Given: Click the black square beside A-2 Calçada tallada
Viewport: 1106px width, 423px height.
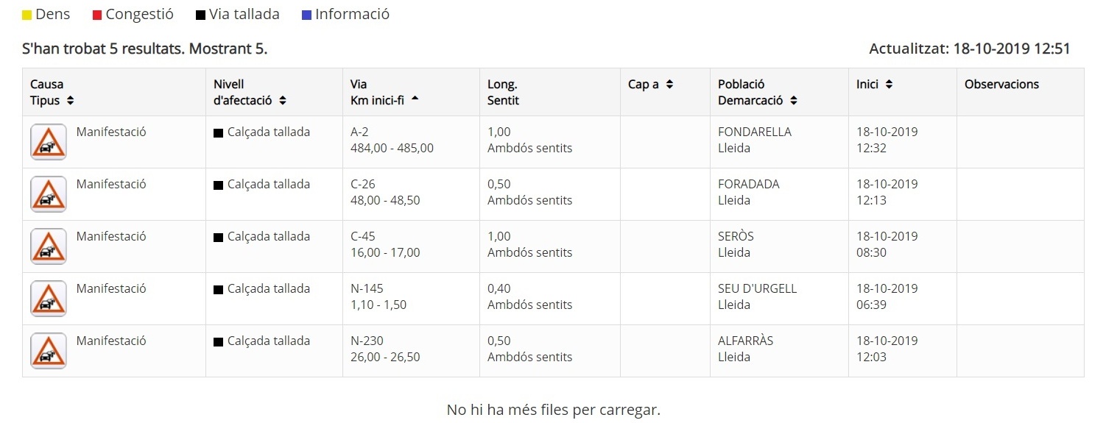Looking at the screenshot, I should 218,133.
